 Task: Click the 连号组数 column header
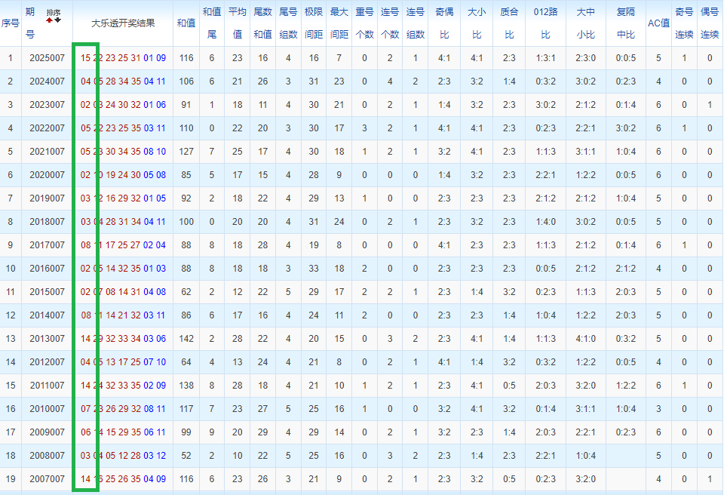[416, 23]
